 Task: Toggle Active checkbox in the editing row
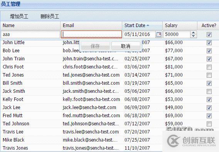(x=209, y=34)
